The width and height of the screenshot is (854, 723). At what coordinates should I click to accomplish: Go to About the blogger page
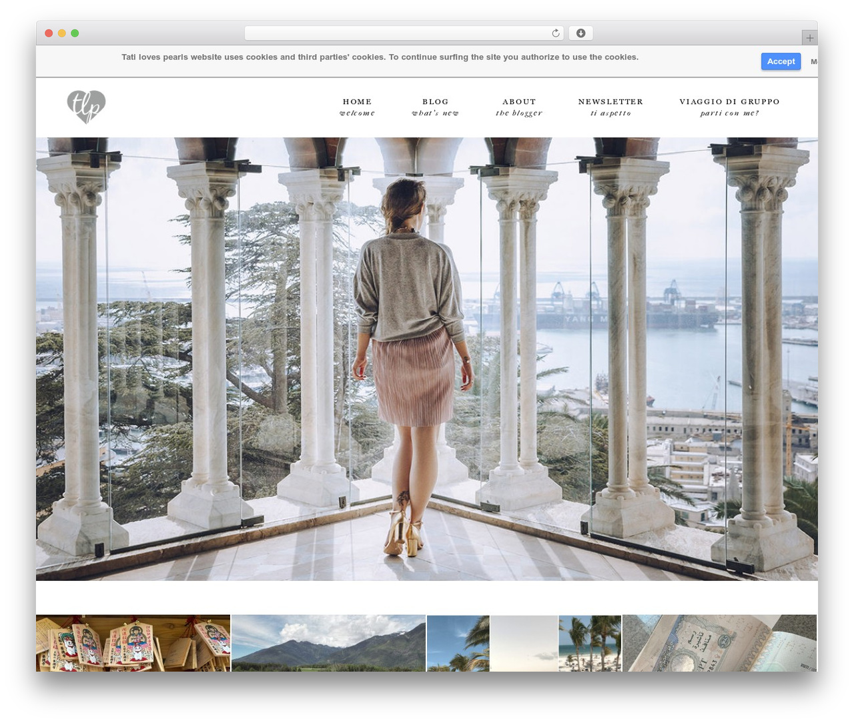(x=519, y=107)
